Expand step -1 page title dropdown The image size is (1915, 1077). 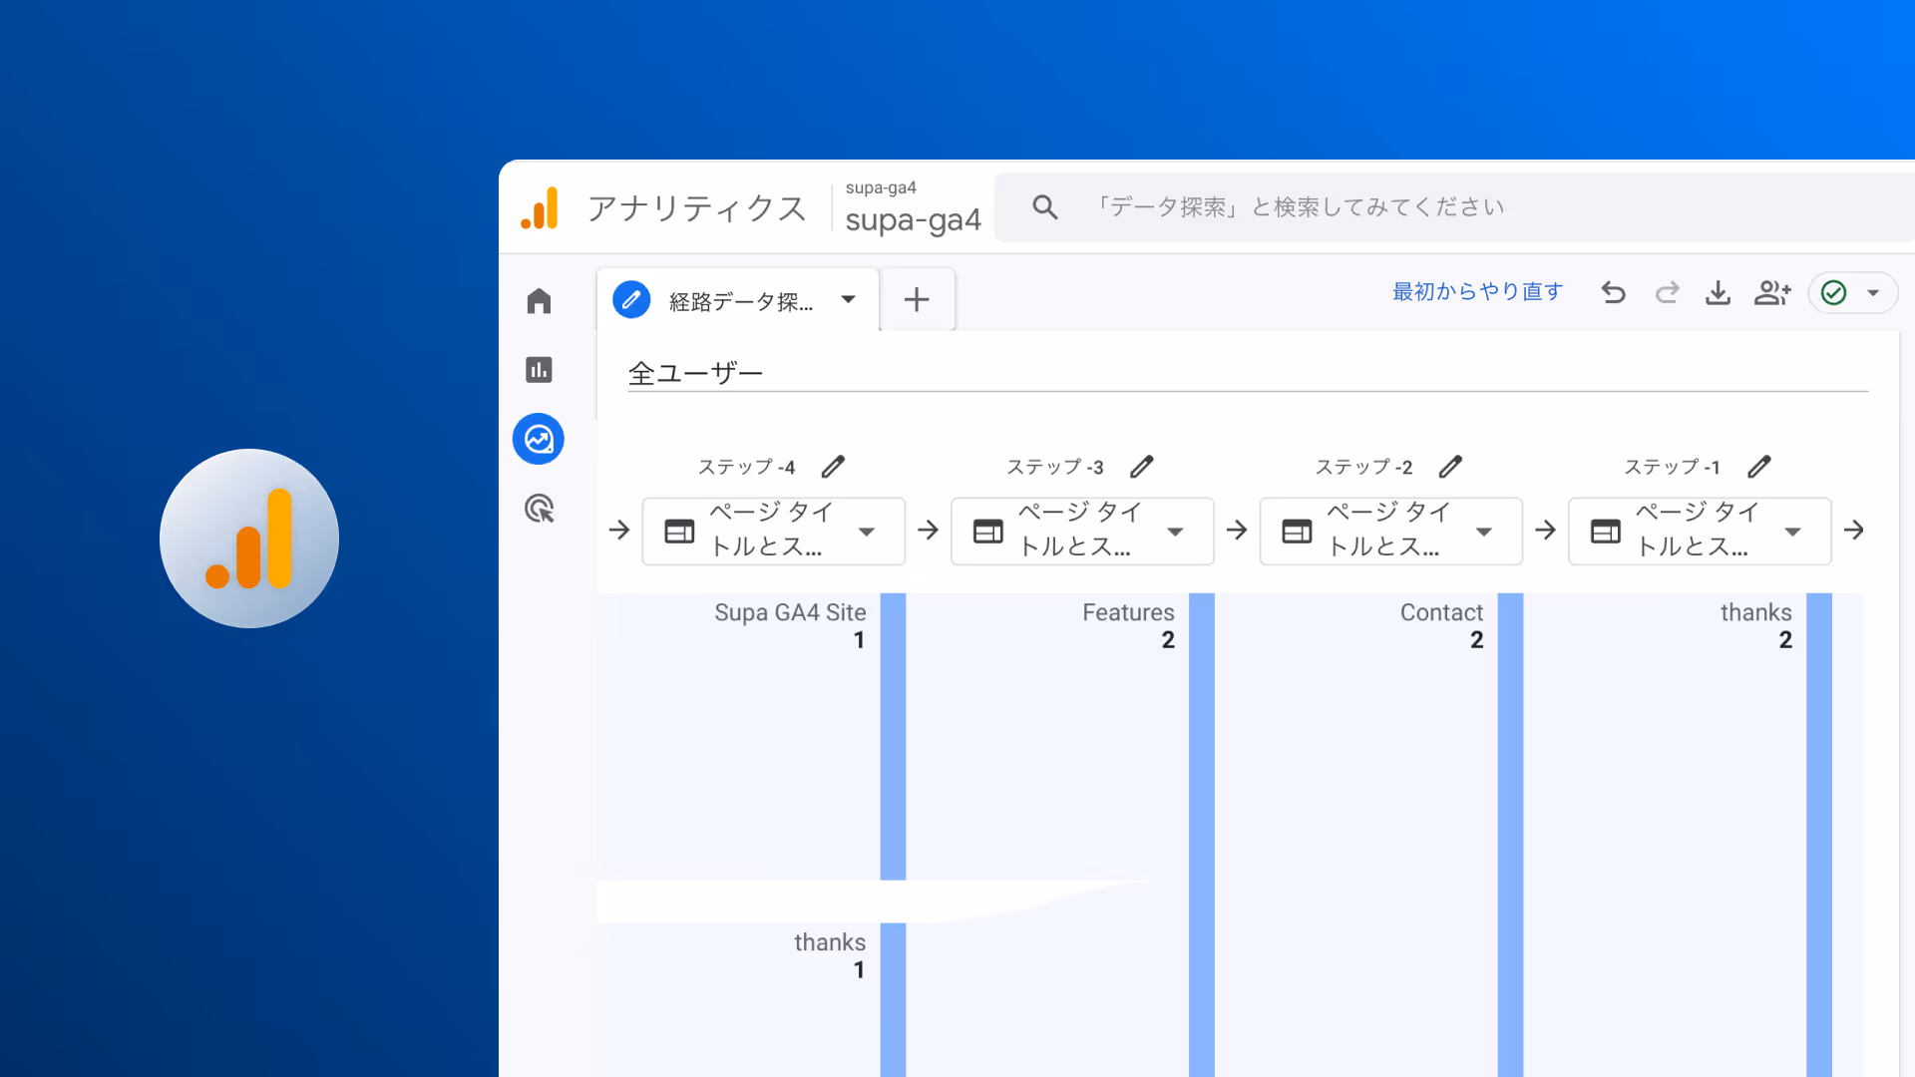[1792, 532]
